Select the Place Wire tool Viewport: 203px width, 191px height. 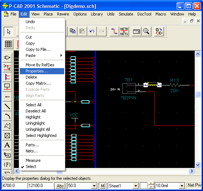[x=7, y=67]
